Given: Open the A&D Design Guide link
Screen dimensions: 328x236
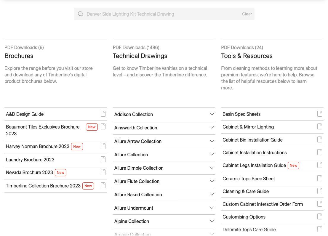Looking at the screenshot, I should coord(25,114).
